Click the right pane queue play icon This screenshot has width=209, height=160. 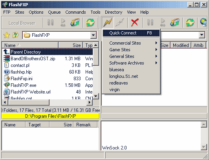pos(163,23)
